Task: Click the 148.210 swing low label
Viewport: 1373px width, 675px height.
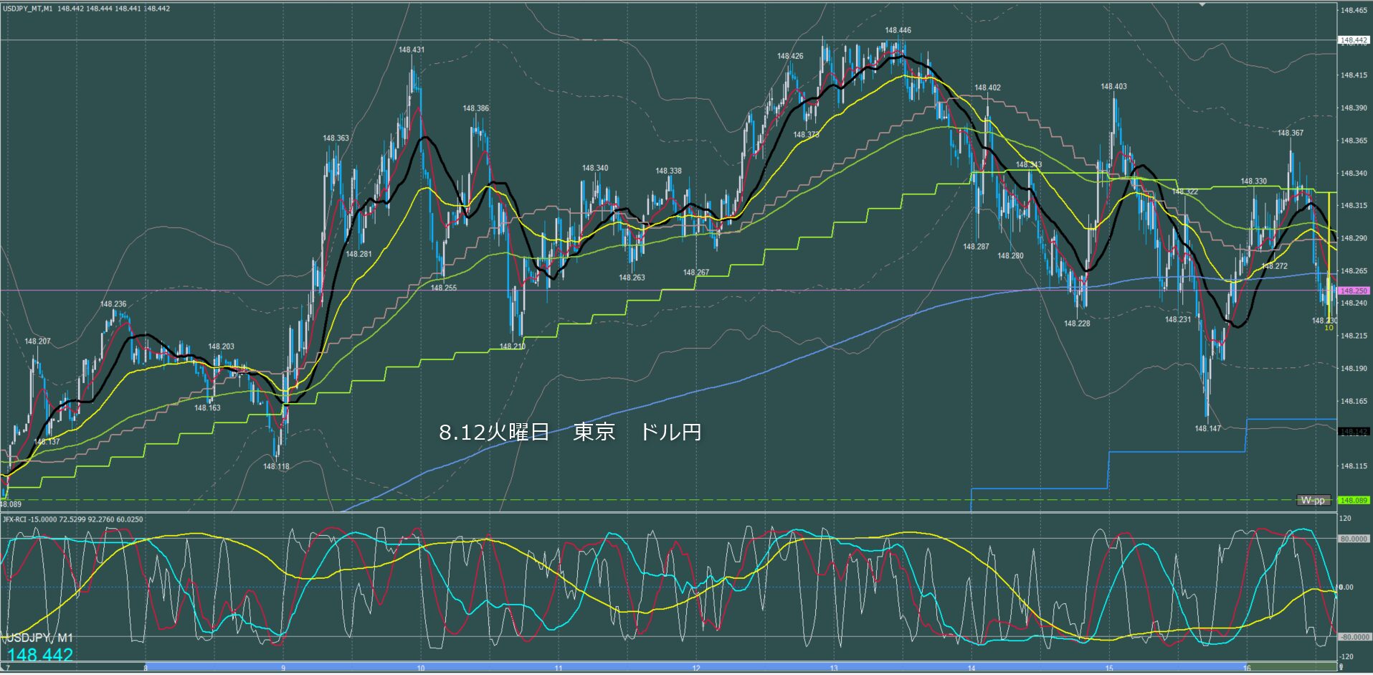Action: (x=513, y=346)
